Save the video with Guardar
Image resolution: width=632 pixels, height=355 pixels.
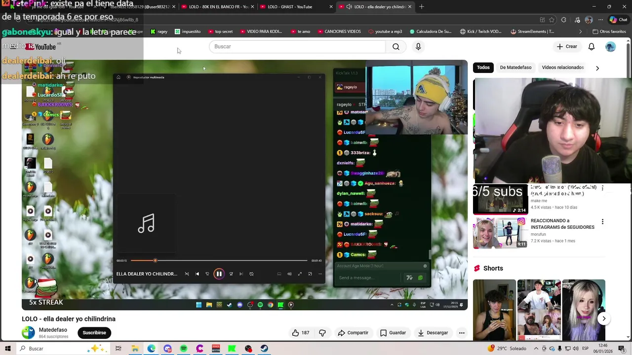pyautogui.click(x=393, y=333)
